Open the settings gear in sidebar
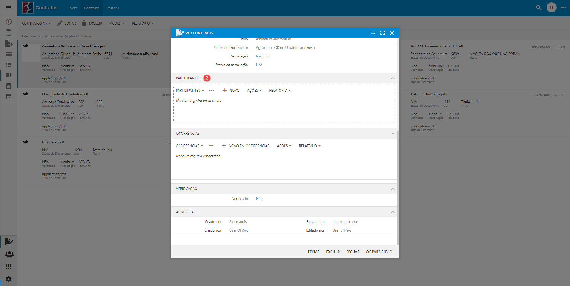This screenshot has height=286, width=570. [x=9, y=279]
